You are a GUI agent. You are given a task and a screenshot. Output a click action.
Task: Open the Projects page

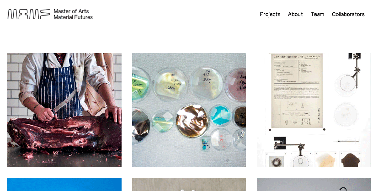point(270,14)
